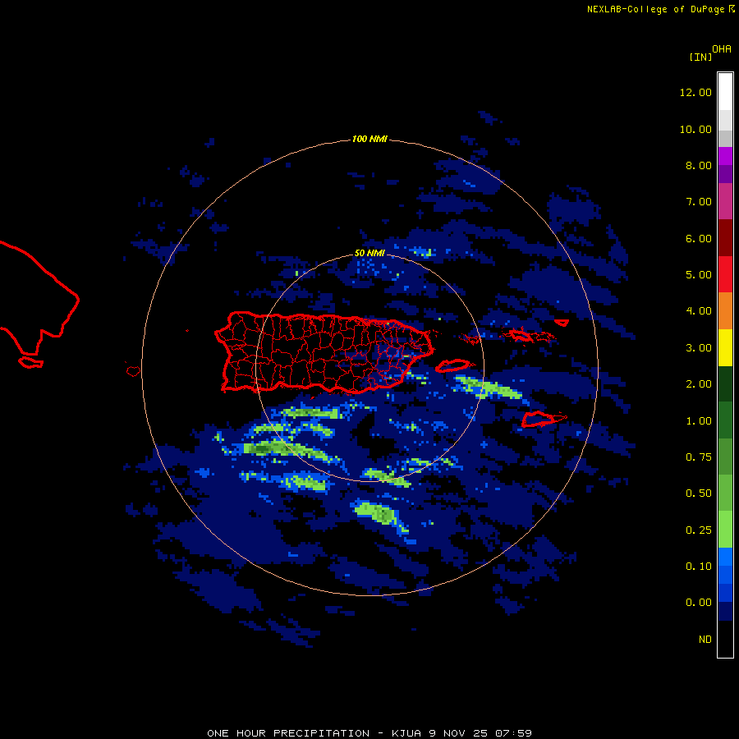The height and width of the screenshot is (739, 739).
Task: Click the 0.00 legend value
Action: (699, 603)
